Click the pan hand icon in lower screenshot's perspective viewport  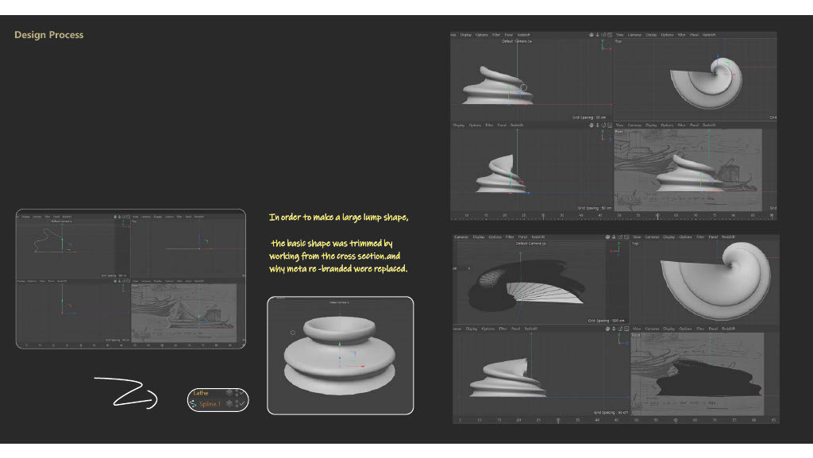(x=607, y=237)
